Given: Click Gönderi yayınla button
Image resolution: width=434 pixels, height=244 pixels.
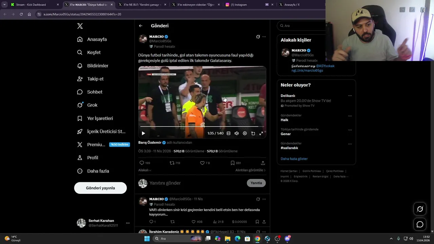Looking at the screenshot, I should coord(100,188).
